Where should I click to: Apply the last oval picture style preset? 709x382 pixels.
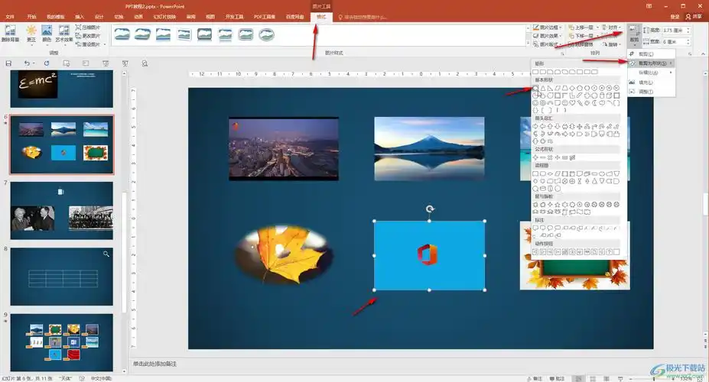point(266,34)
